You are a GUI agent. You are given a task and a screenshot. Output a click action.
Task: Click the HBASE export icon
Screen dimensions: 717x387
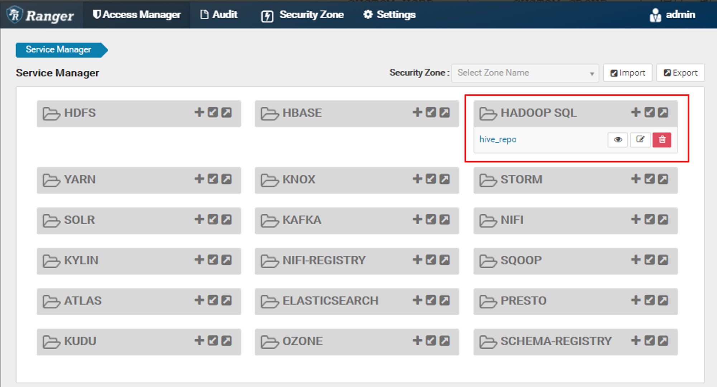click(x=445, y=113)
